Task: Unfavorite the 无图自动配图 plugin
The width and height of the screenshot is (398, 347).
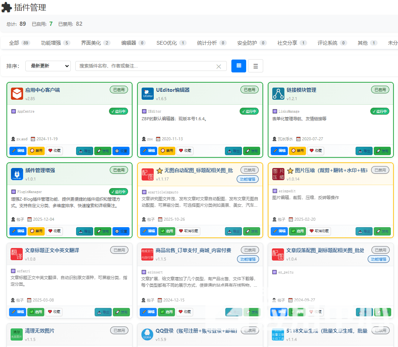Action: tap(189, 231)
